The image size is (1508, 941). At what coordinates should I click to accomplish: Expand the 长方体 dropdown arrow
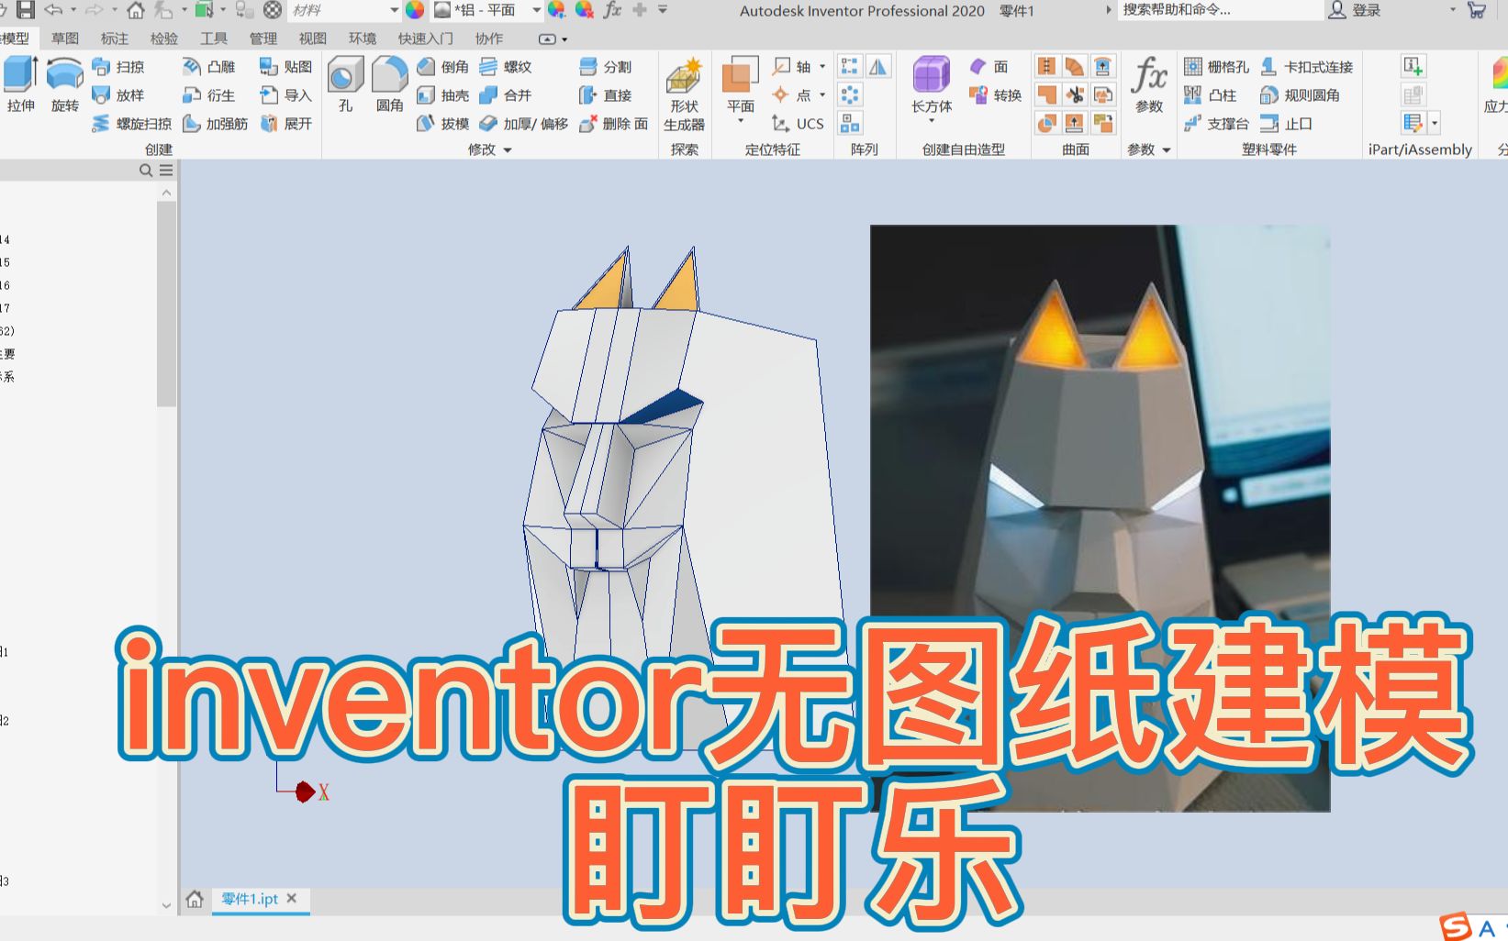(932, 121)
